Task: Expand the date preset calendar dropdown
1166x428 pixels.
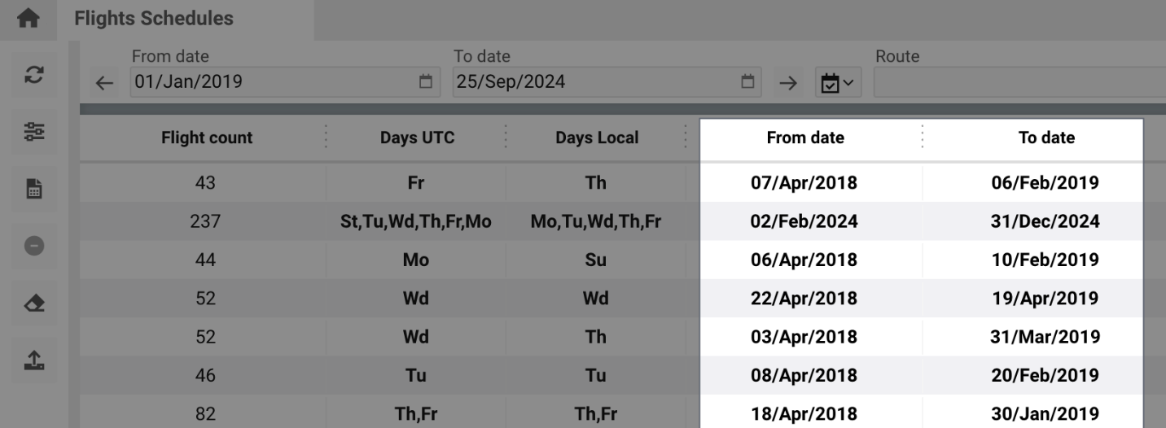Action: [x=837, y=82]
